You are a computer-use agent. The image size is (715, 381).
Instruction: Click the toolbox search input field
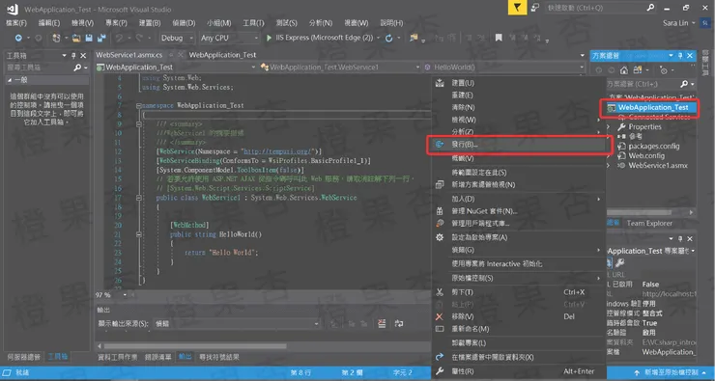(x=40, y=68)
